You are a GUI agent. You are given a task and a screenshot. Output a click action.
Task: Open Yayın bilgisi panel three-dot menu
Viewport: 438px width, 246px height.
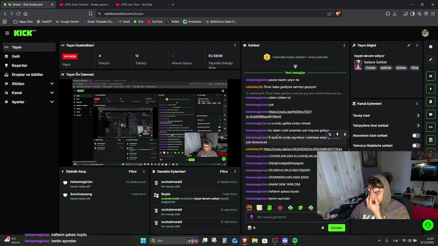coord(417,45)
